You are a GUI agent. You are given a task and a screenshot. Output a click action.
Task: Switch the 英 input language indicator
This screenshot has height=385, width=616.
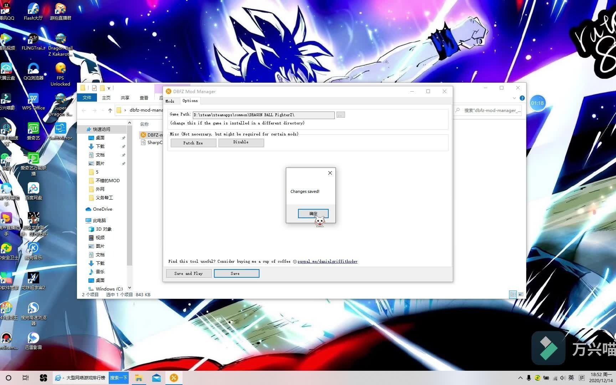[x=571, y=378]
